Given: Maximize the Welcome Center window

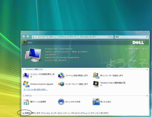Looking at the screenshot, I should tap(141, 32).
